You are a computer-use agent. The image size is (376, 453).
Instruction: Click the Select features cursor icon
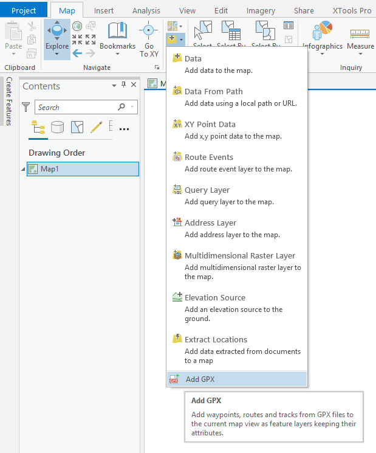click(203, 30)
